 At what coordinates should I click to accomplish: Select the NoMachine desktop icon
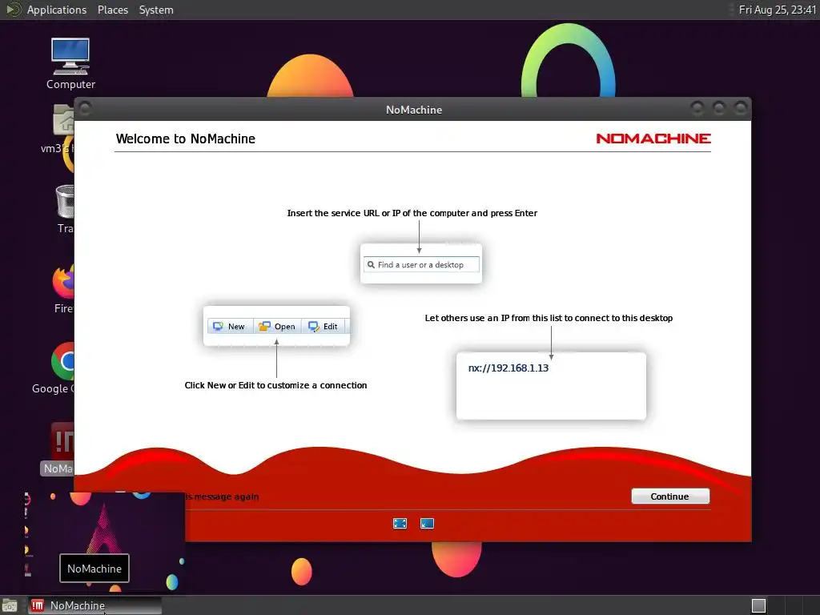click(60, 448)
